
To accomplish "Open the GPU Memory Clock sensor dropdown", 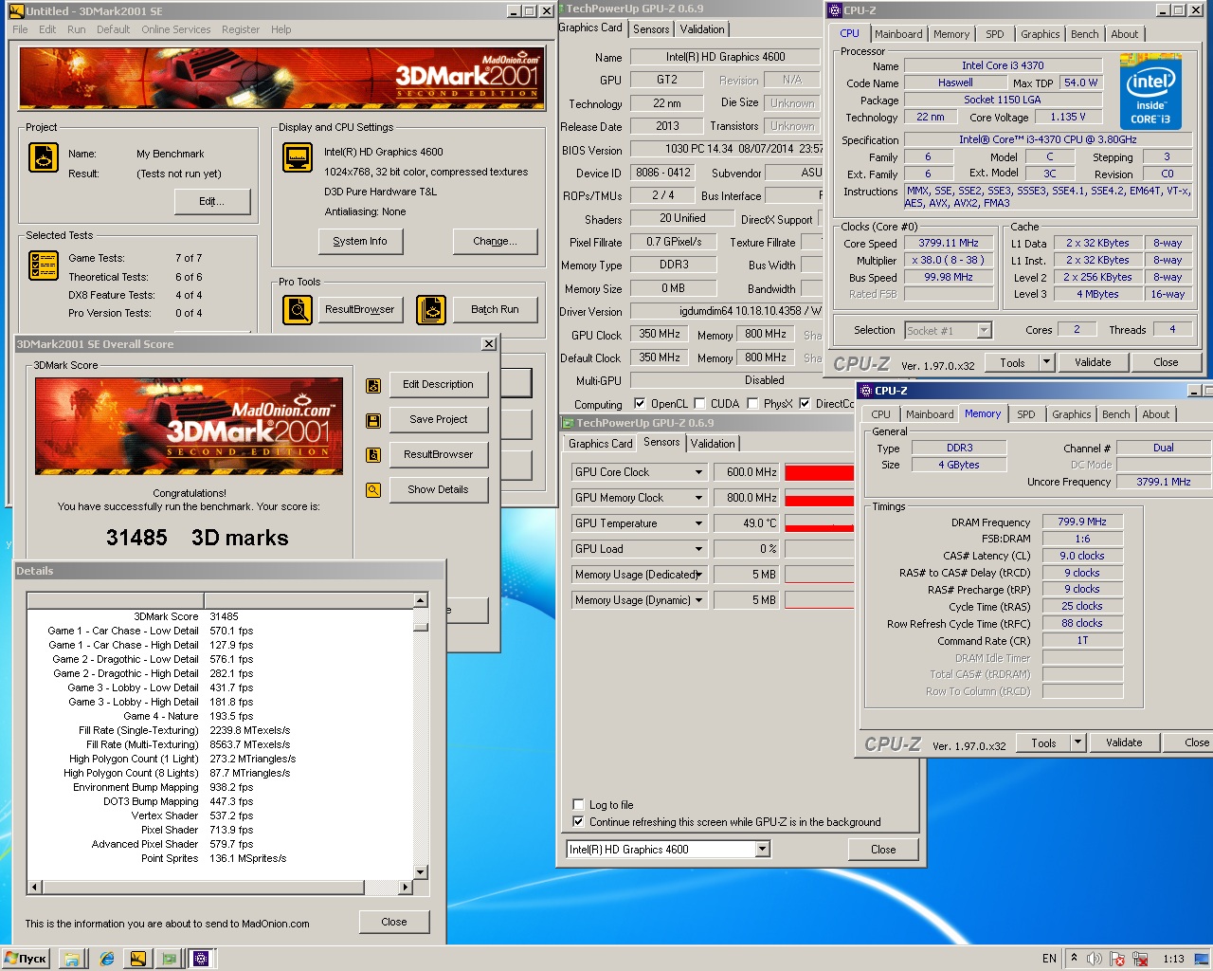I will 699,498.
